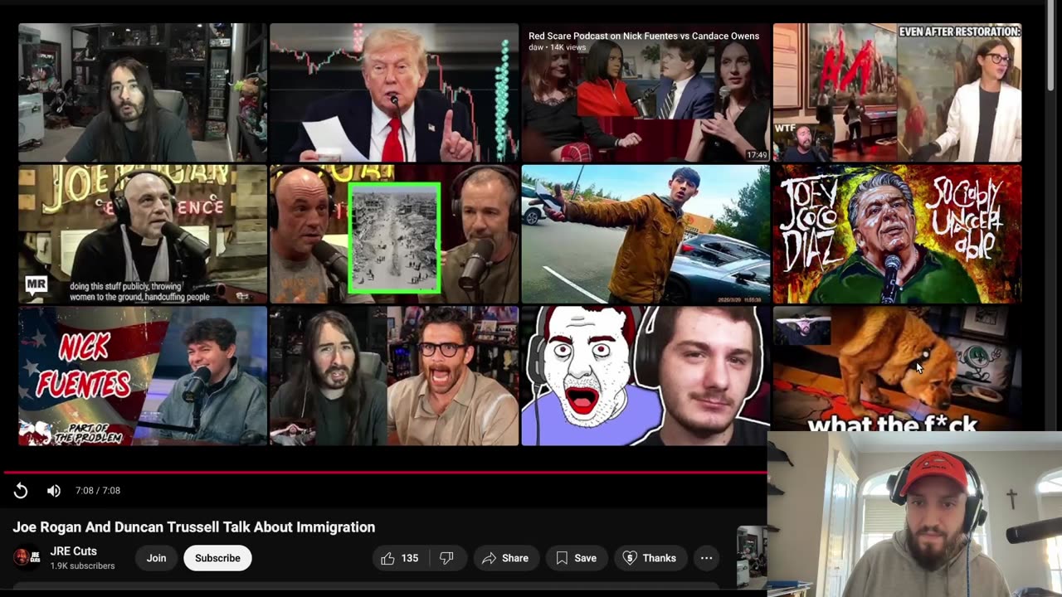Viewport: 1062px width, 597px height.
Task: Open the Joe Rogan Experience sign suggested video
Action: click(x=143, y=234)
